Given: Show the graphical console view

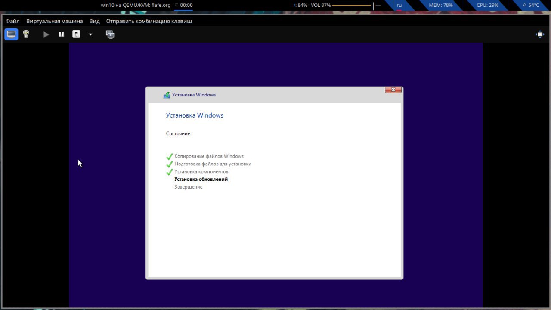Looking at the screenshot, I should click(x=11, y=34).
